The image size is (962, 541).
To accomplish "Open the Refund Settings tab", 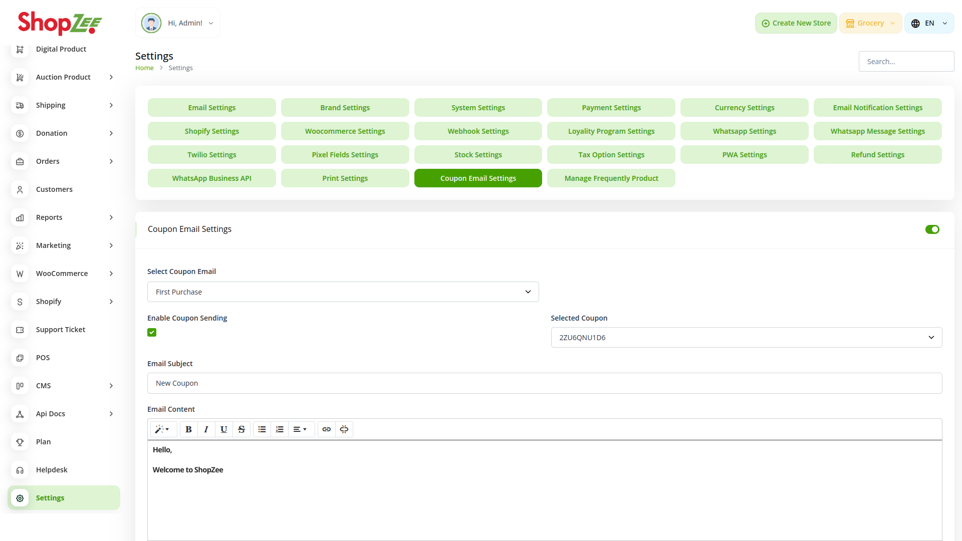I will (x=877, y=155).
